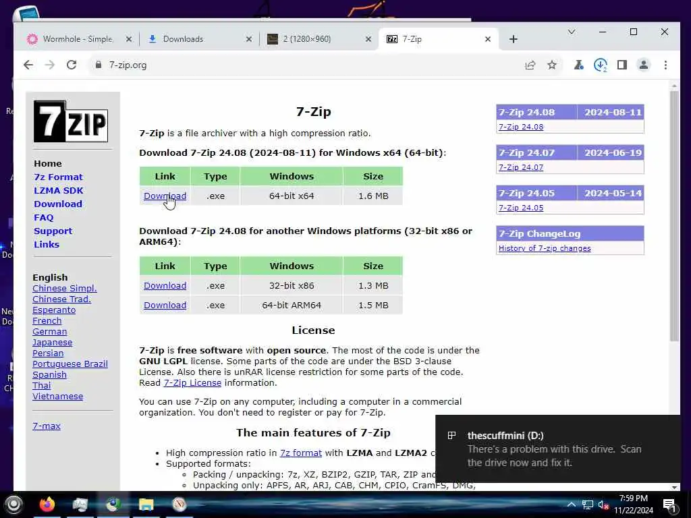
Task: Open the Support sidebar link
Action: pos(53,231)
